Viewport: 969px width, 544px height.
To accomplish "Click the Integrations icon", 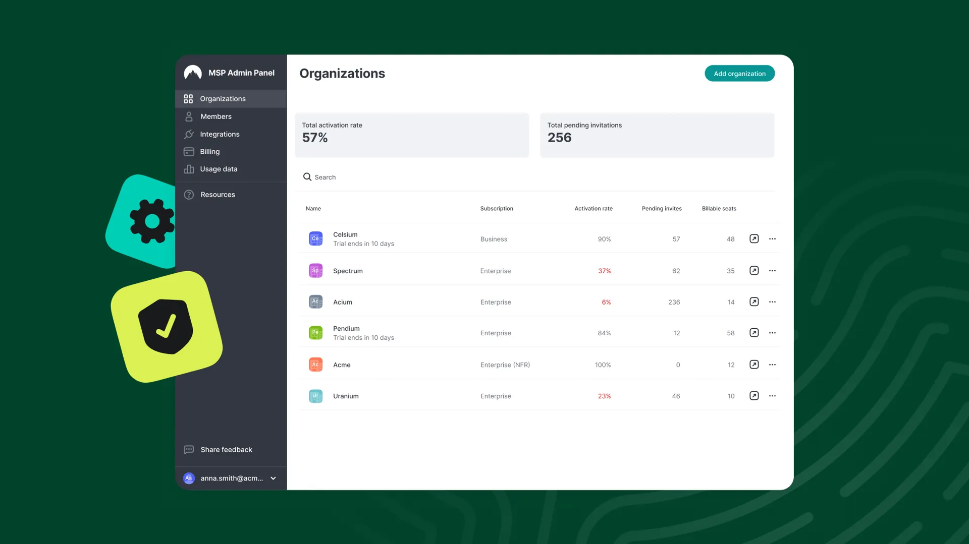I will coord(188,134).
